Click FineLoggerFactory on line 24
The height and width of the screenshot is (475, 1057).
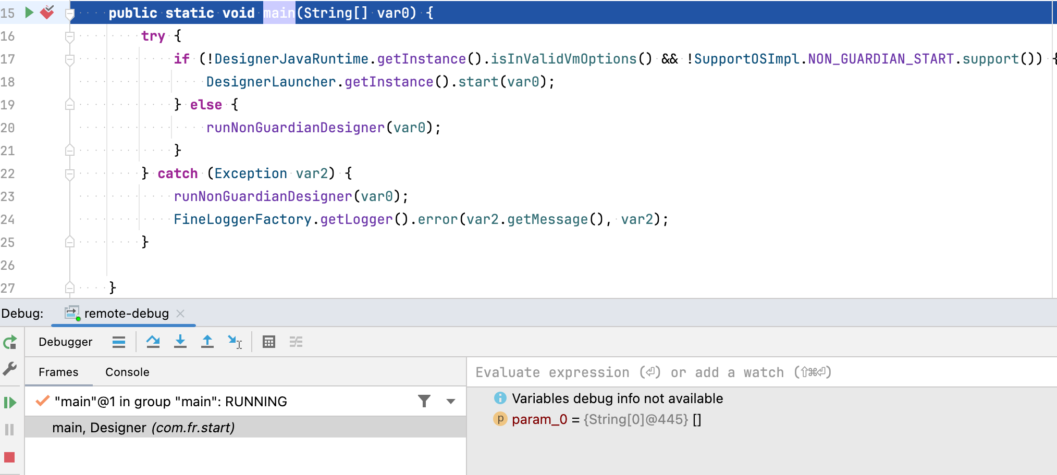tap(242, 219)
